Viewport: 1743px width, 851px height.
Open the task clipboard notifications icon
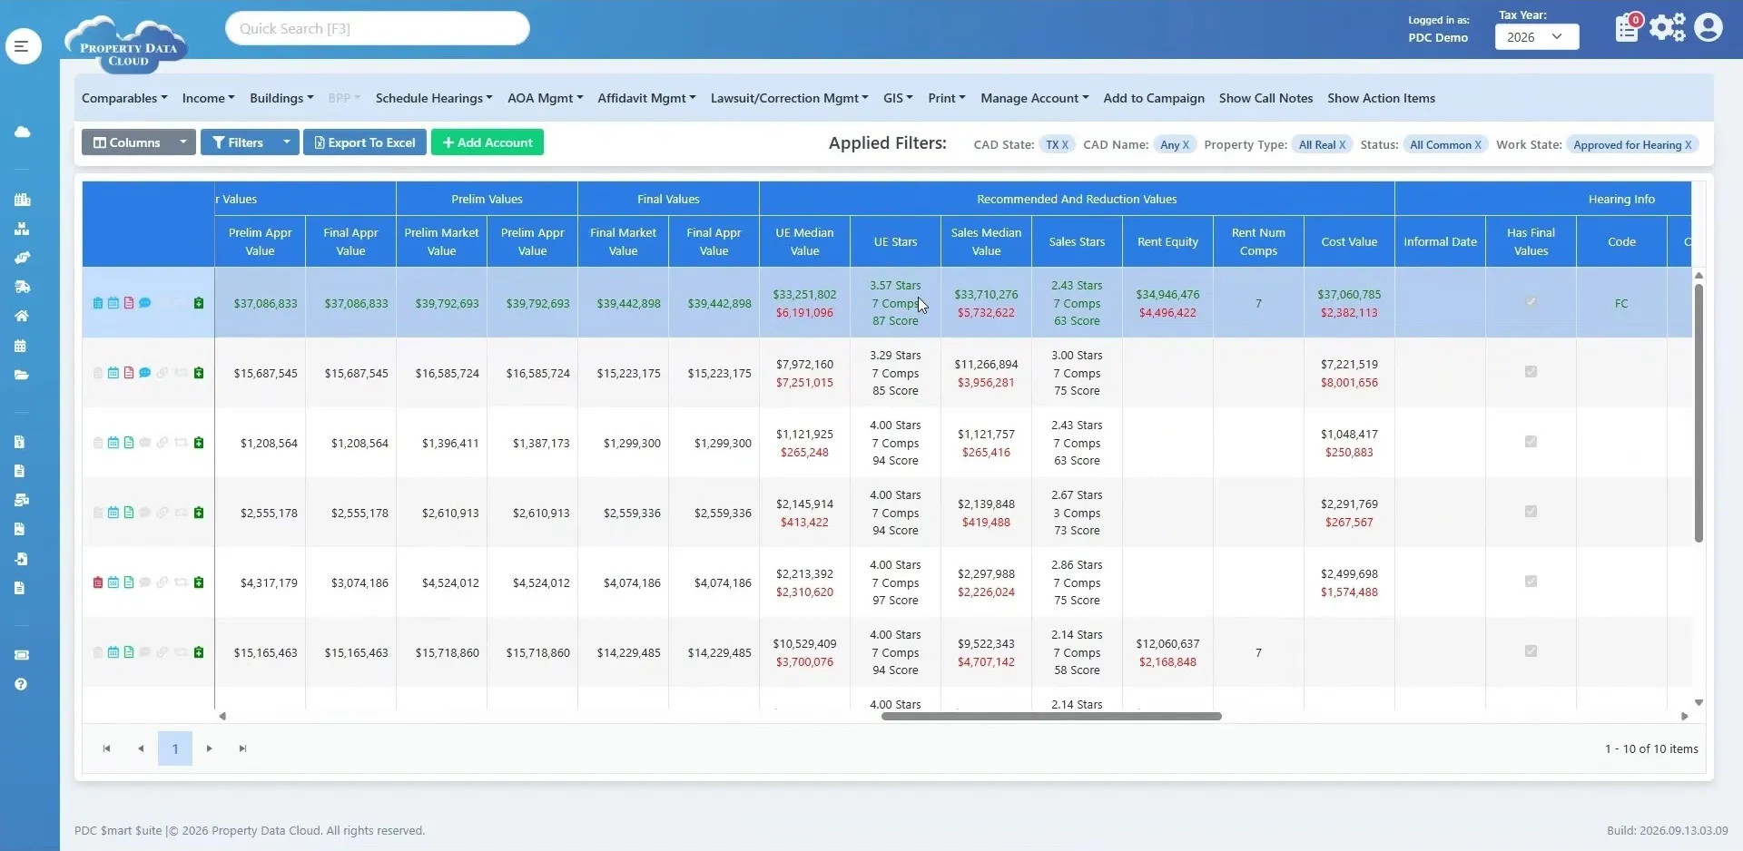1629,27
